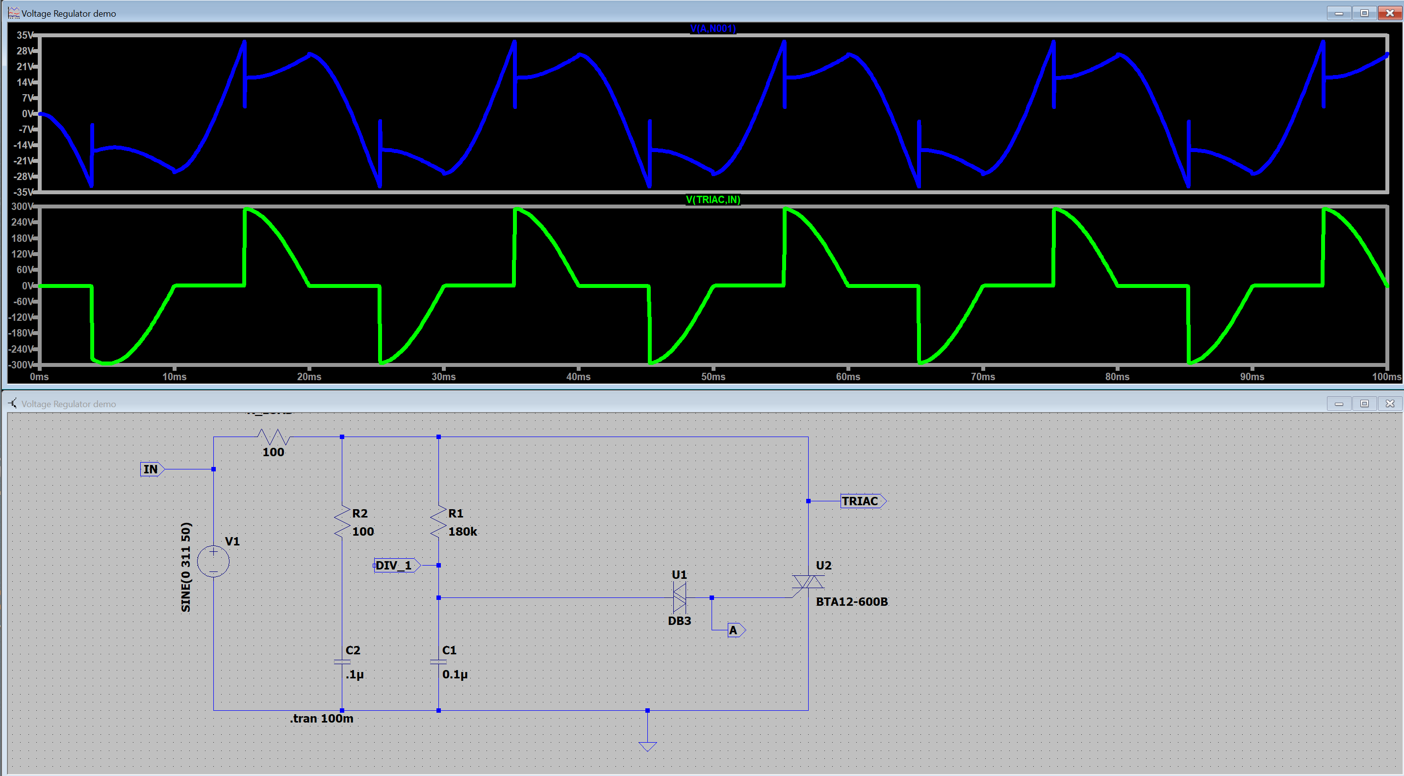Click the TRIAC net label

click(x=863, y=501)
